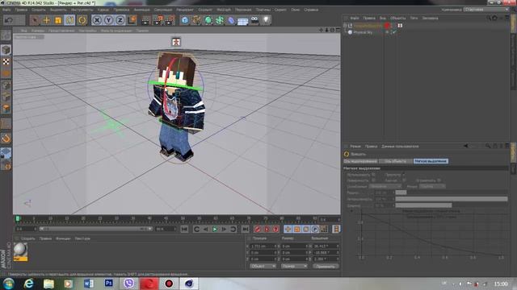Image resolution: width=517 pixels, height=290 pixels.
Task: Open Render Settings clapperboard icon
Action: (170, 20)
